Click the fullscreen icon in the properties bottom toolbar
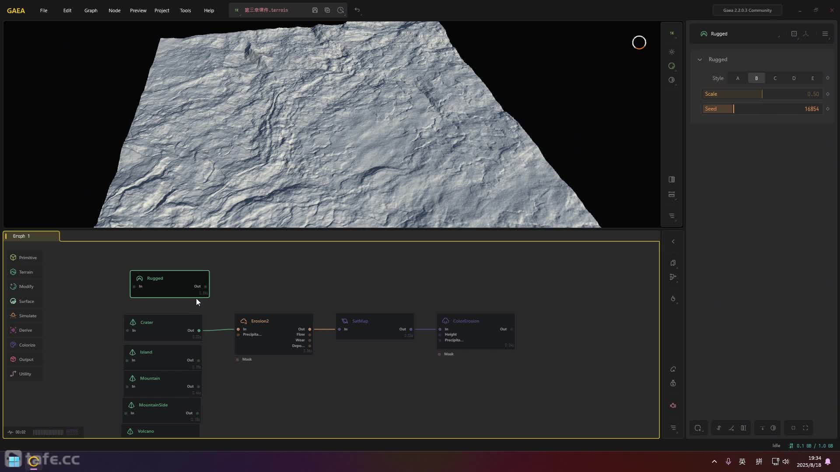This screenshot has width=840, height=472. tap(805, 428)
